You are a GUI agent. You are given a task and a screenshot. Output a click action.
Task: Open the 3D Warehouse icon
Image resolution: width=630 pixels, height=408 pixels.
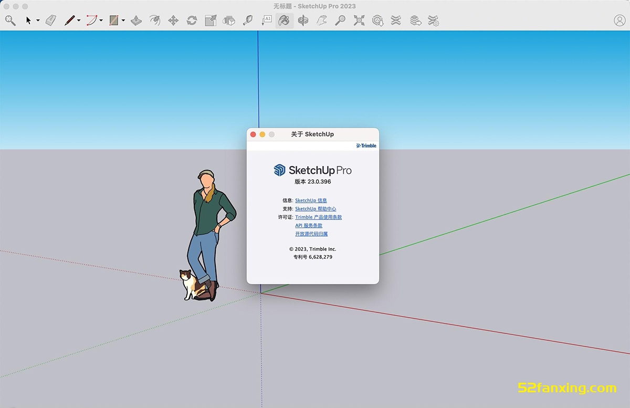pos(377,20)
